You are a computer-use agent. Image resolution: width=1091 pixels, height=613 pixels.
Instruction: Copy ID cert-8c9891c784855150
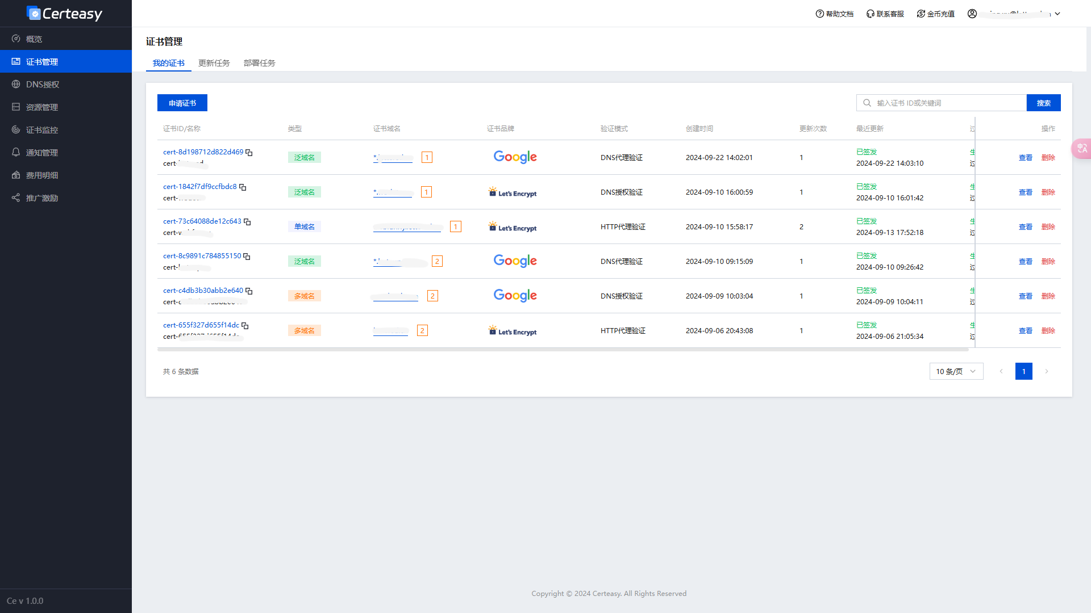tap(247, 257)
